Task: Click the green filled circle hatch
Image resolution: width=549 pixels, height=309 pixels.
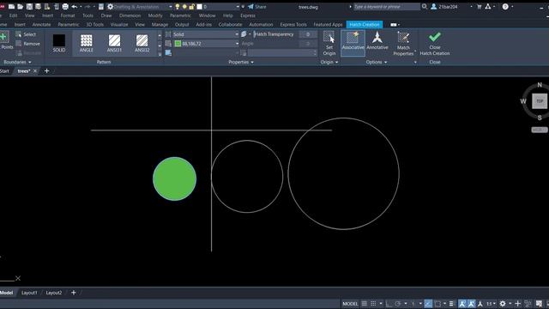Action: [x=174, y=179]
